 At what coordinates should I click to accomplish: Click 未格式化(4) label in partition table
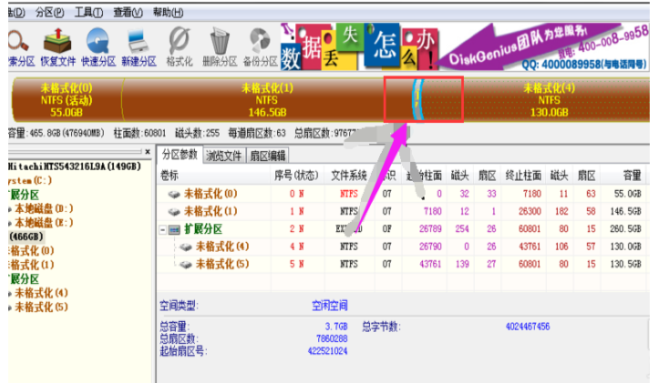pos(222,247)
